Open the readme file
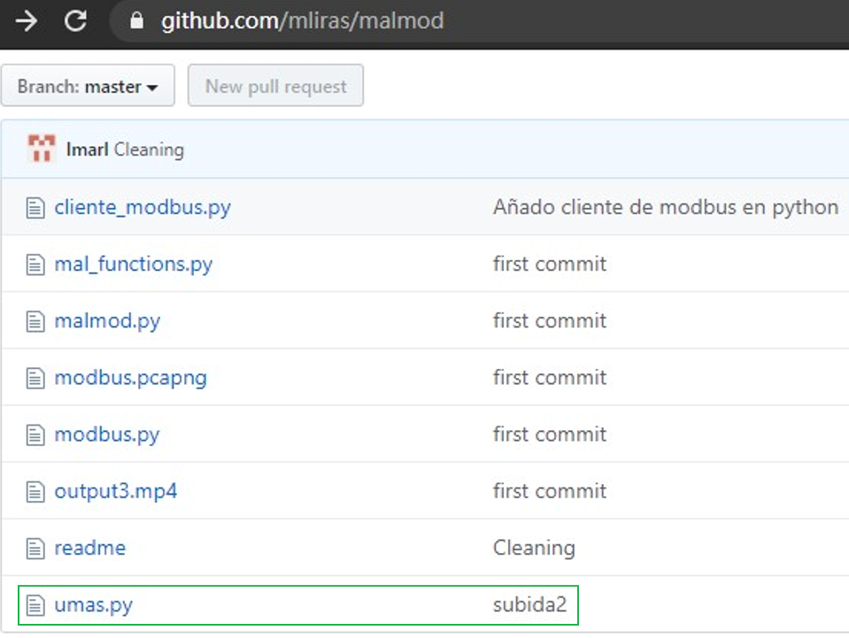Screen dimensions: 849x638 point(90,548)
